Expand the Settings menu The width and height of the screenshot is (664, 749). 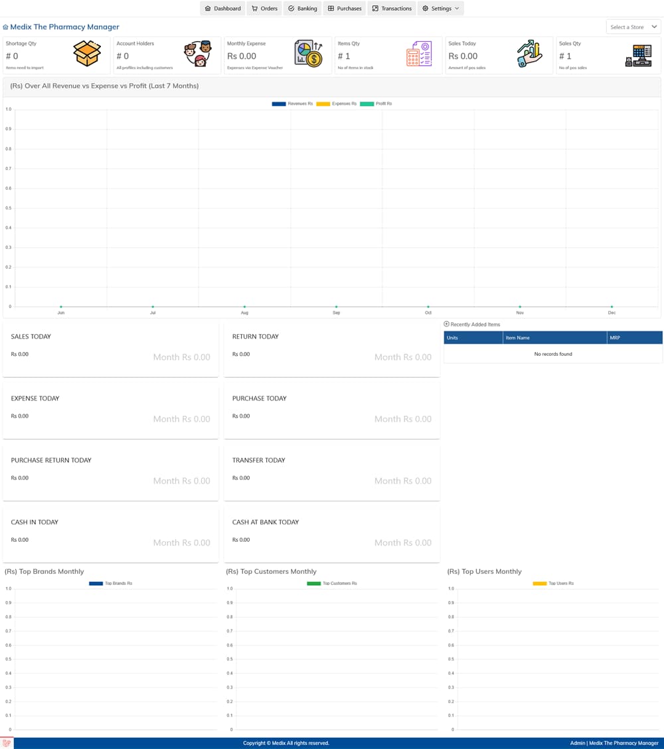click(x=441, y=9)
